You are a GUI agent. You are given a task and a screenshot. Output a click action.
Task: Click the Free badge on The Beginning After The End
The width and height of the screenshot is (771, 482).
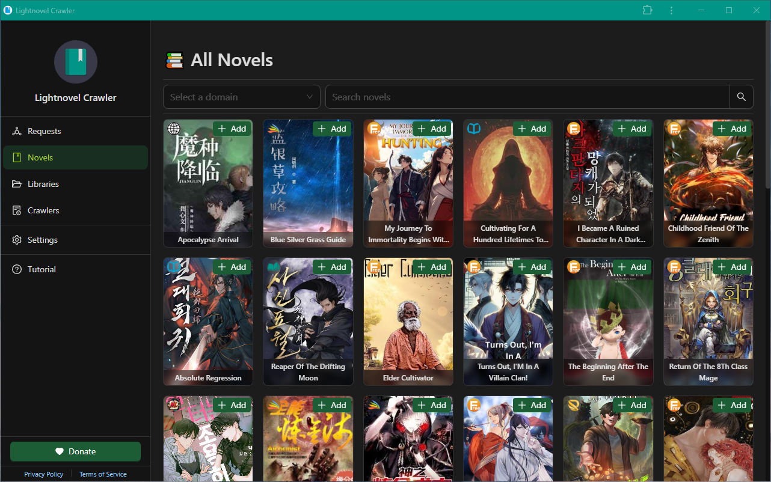[x=574, y=267]
